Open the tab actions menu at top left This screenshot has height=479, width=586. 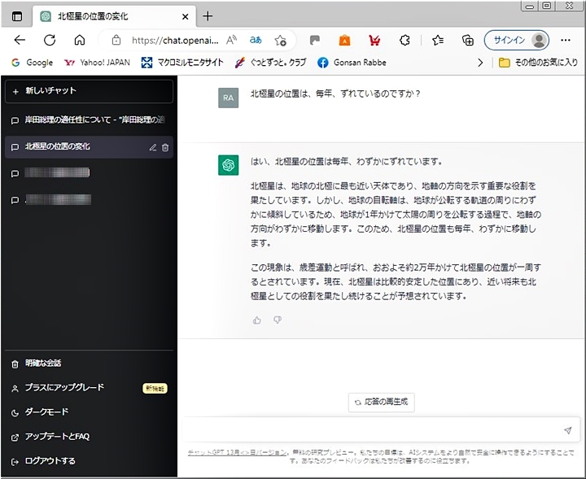click(x=17, y=16)
